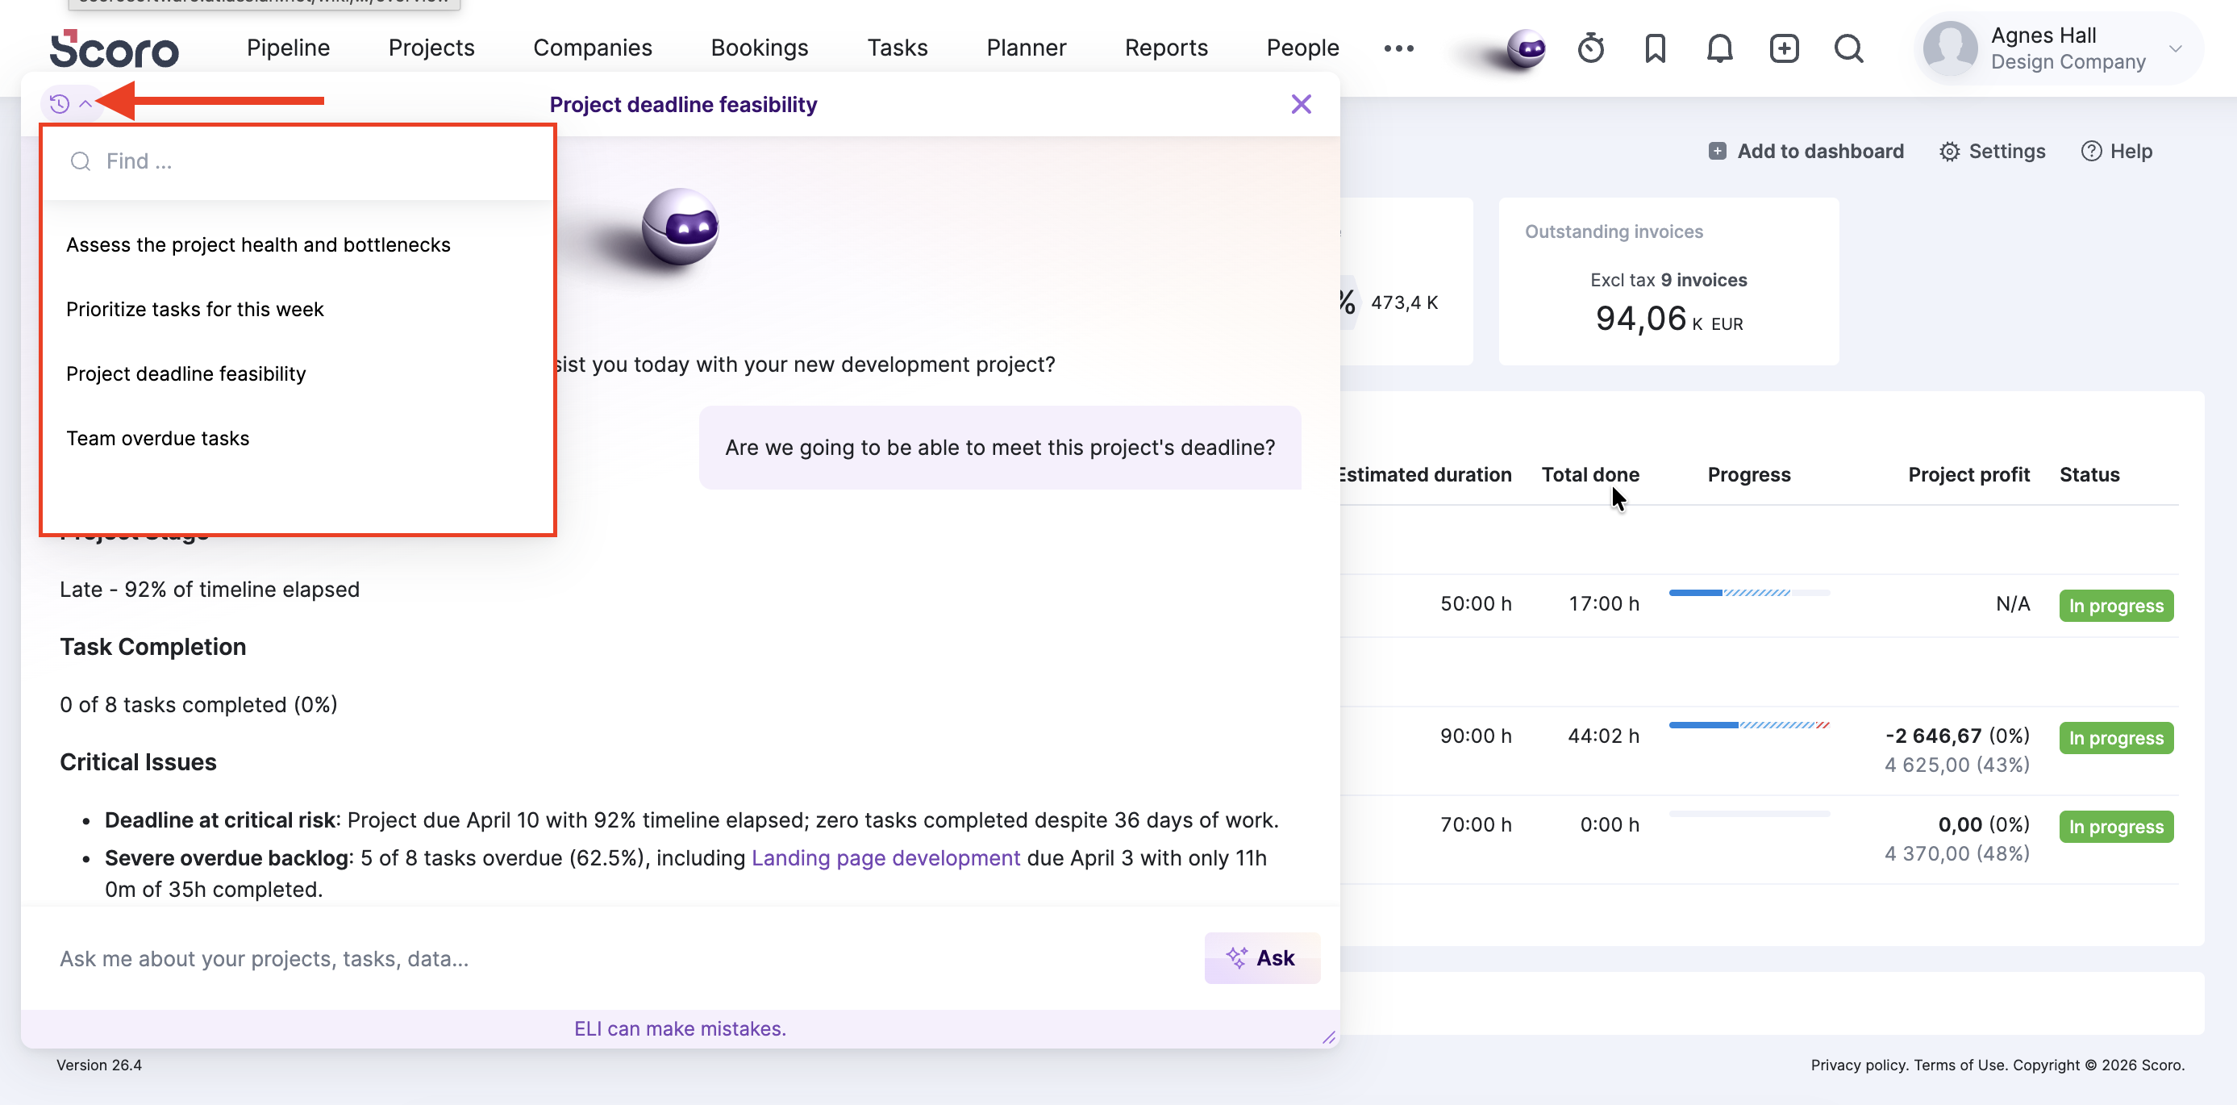Click the 'Task Completion' heading
2237x1105 pixels.
tap(153, 646)
